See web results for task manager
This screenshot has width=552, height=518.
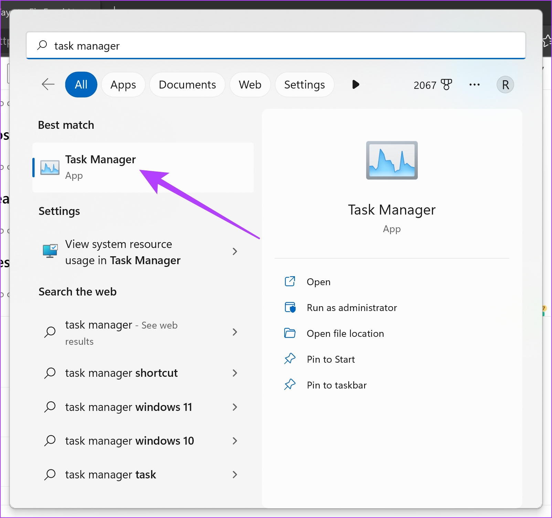coord(120,332)
